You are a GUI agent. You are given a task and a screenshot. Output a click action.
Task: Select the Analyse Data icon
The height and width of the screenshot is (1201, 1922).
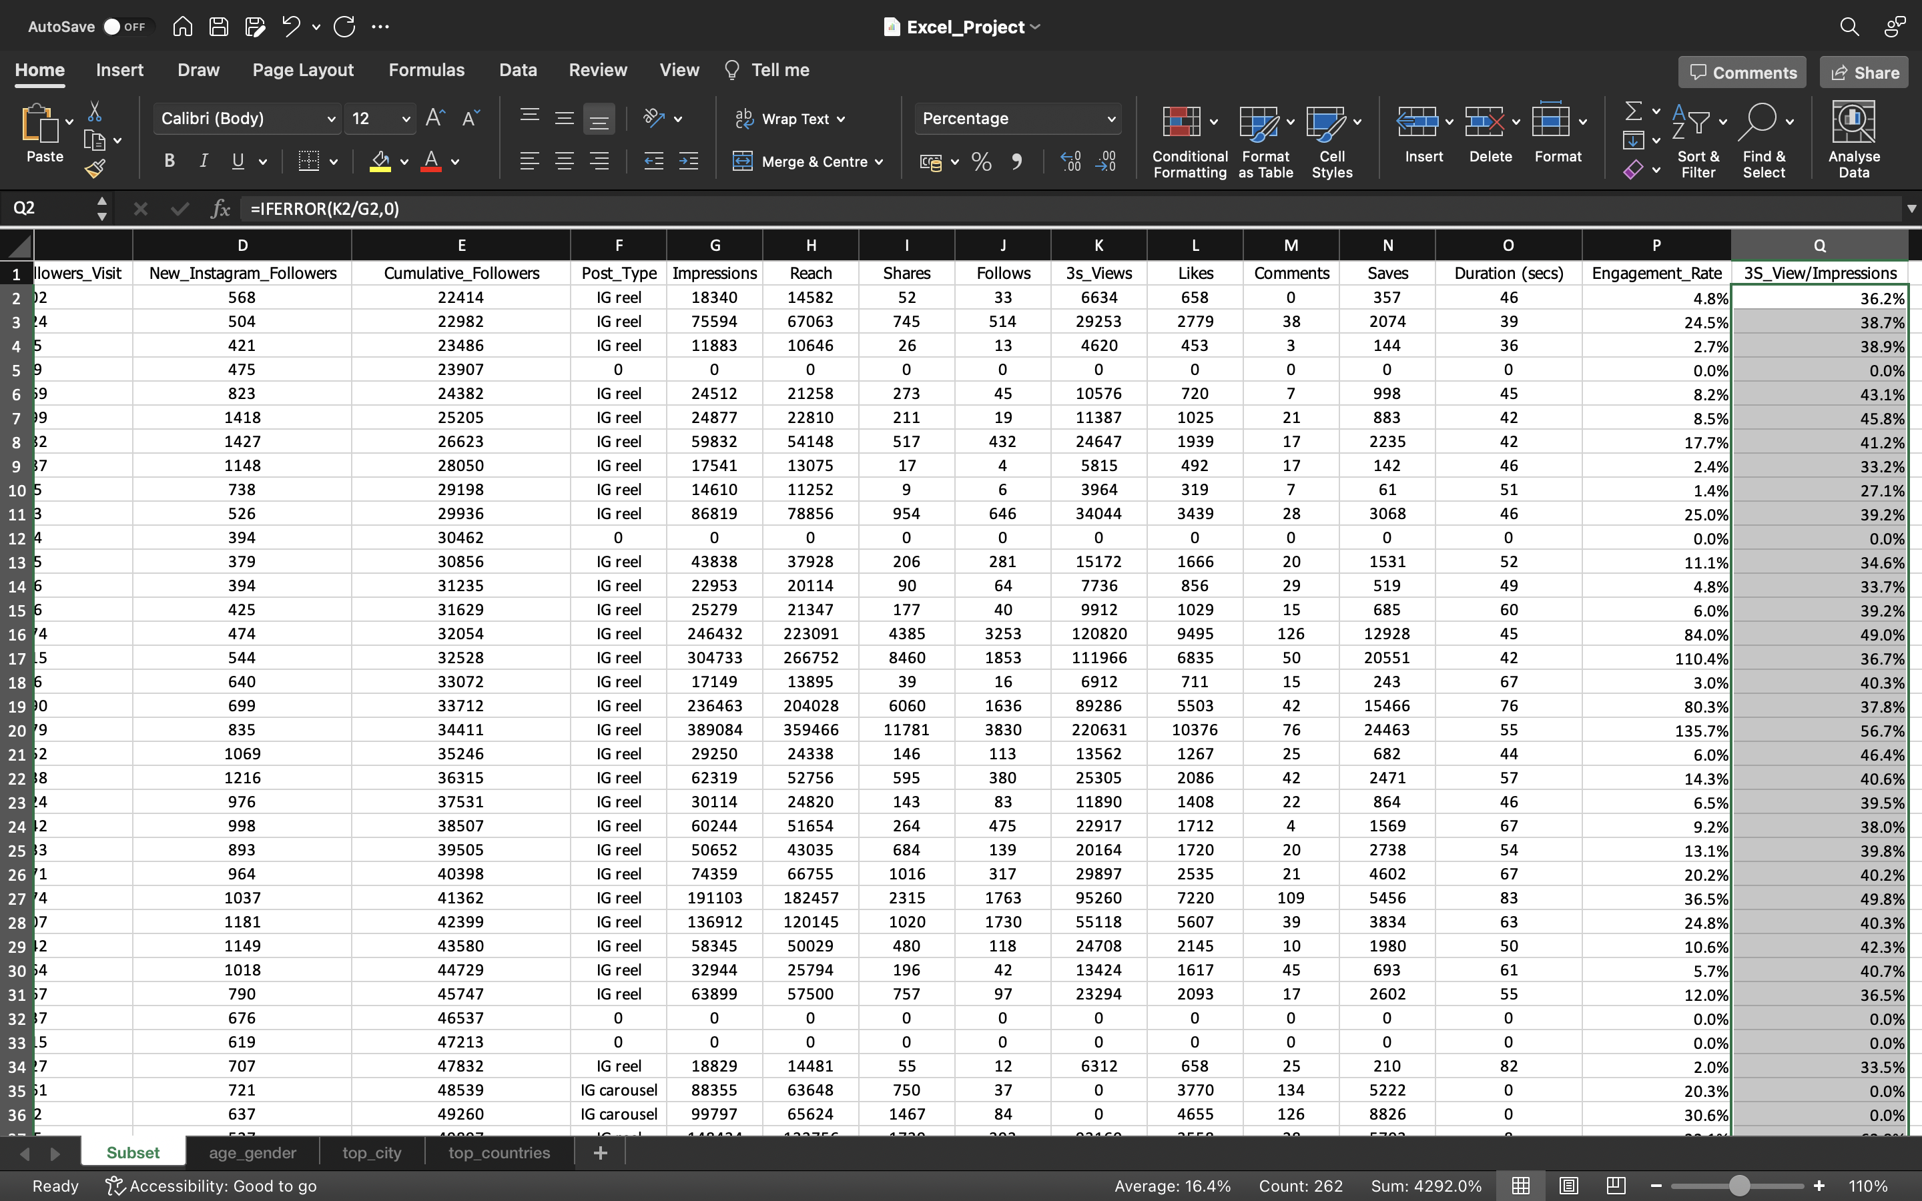(1854, 138)
